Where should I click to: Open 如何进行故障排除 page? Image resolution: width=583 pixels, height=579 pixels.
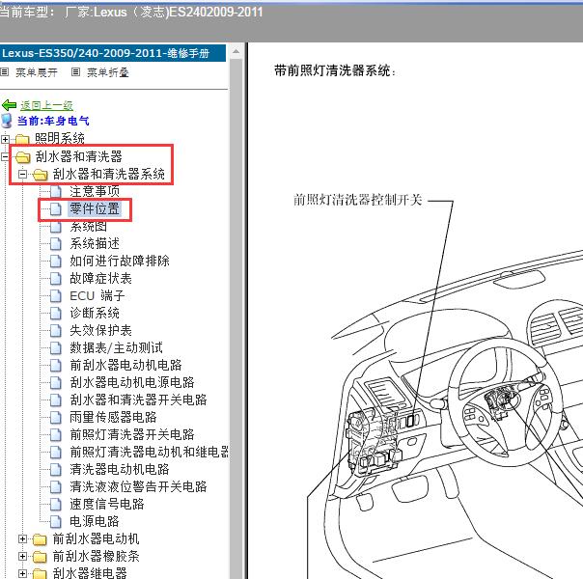(x=120, y=261)
